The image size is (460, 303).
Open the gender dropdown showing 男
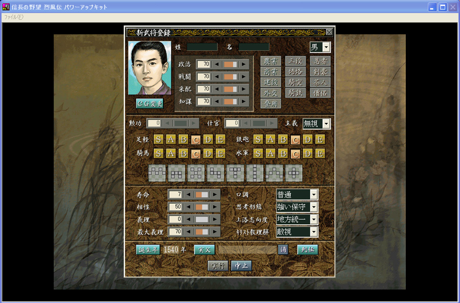(326, 47)
